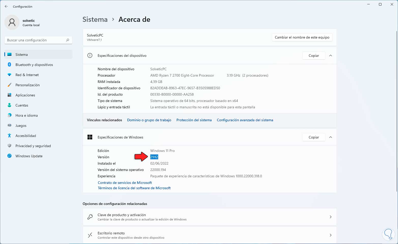Click Sistema in the breadcrumb header
Image resolution: width=398 pixels, height=244 pixels.
point(95,20)
